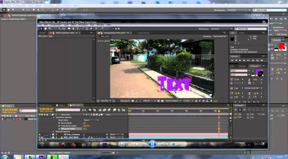This screenshot has width=288, height=159.
Task: Select the Type (T) tool in inner toolbar
Action: [78, 28]
